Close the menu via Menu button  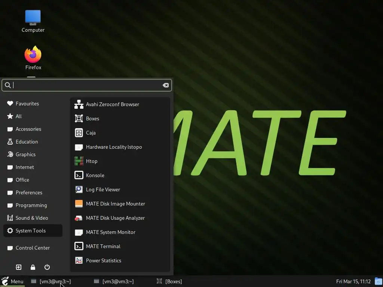tap(12, 281)
